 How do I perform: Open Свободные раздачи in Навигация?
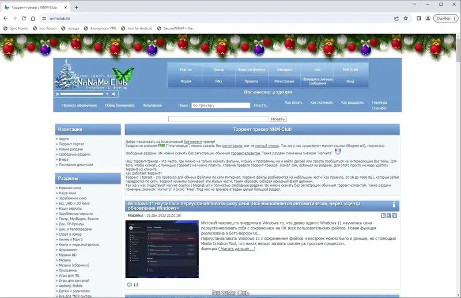pyautogui.click(x=75, y=154)
